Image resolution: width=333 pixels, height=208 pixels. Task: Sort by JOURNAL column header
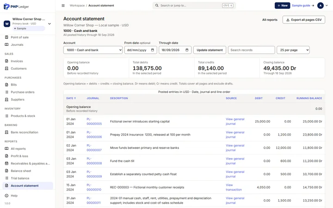pos(93,98)
